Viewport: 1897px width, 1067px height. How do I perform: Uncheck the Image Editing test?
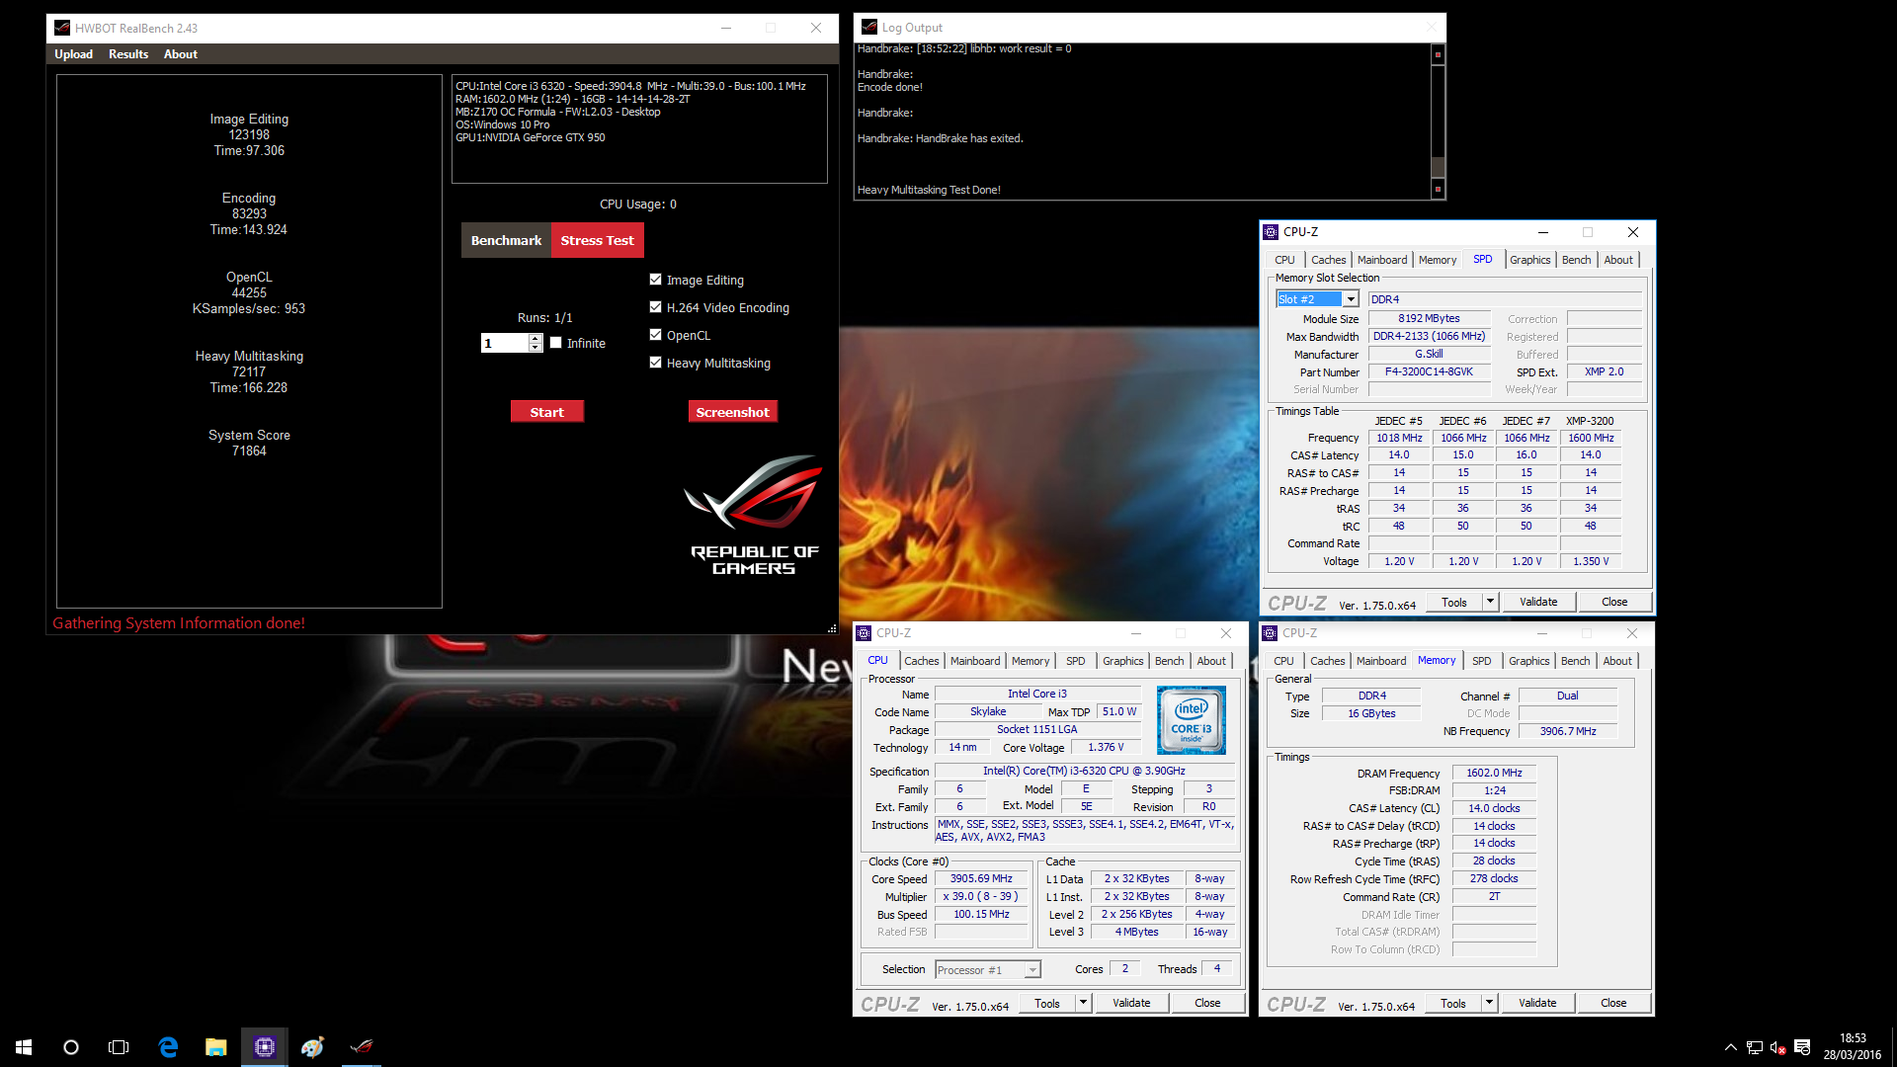click(x=655, y=280)
